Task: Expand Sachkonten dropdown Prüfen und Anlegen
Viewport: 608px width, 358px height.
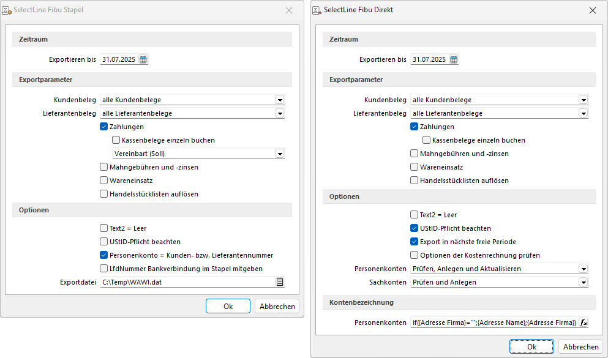Action: coord(583,282)
